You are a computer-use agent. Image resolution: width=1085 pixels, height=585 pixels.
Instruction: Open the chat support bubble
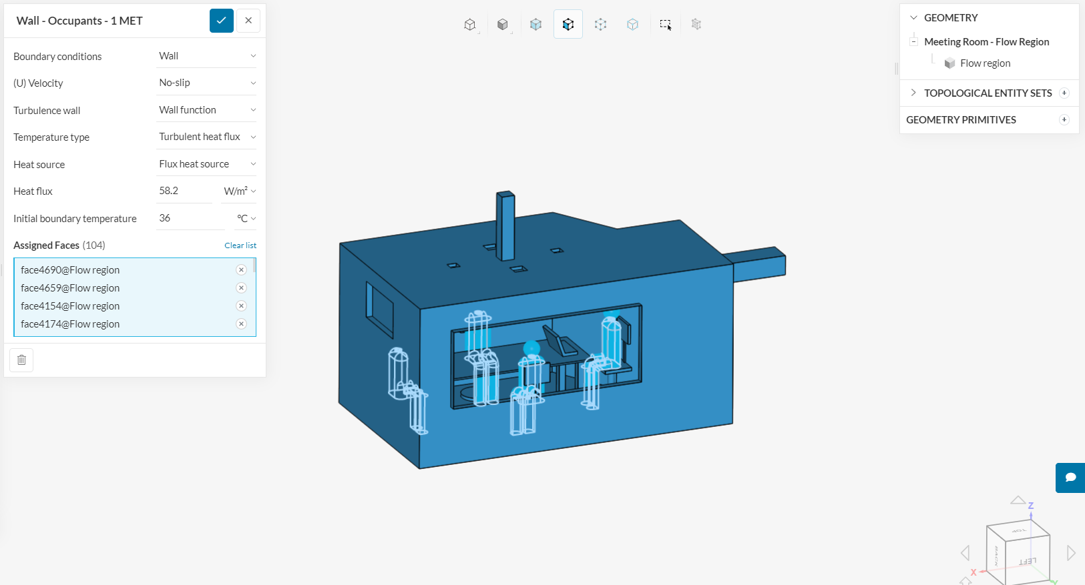(x=1070, y=478)
